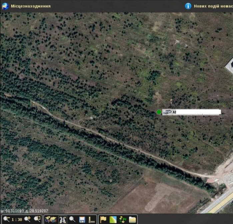Click the floppy disk save icon

tap(82, 219)
